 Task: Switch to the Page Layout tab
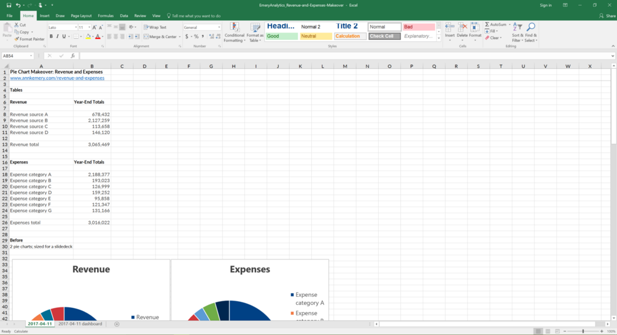tap(81, 16)
